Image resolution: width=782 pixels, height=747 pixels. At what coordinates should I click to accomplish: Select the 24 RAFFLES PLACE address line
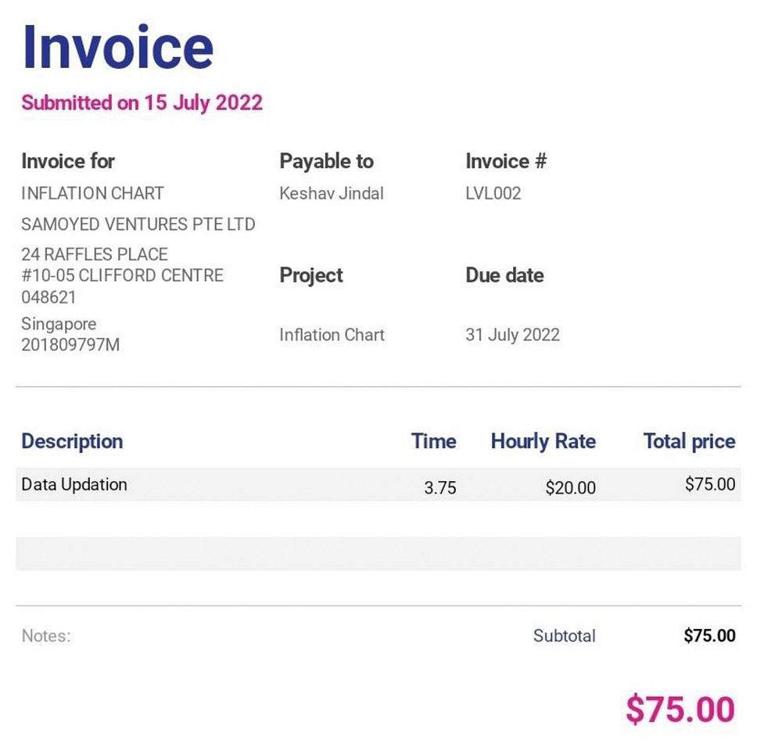tap(95, 254)
